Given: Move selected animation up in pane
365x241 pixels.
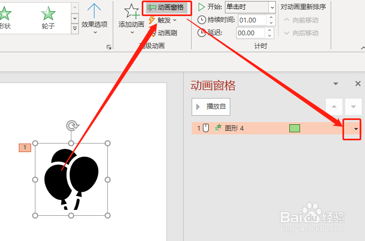Looking at the screenshot, I should pos(334,107).
